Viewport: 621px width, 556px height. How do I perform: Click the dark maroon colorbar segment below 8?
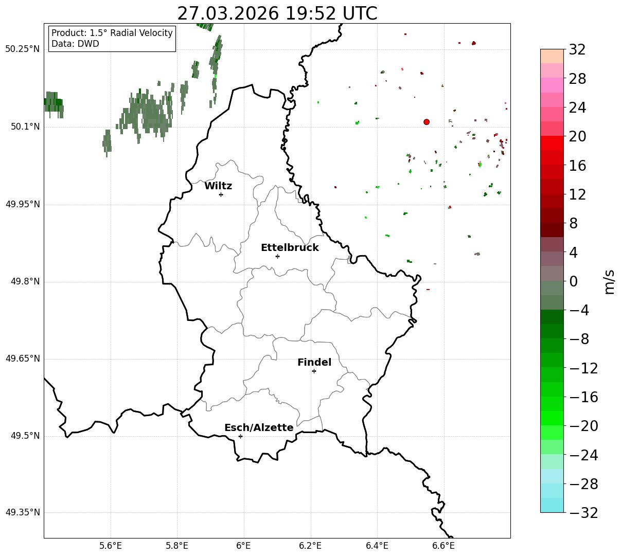coord(552,230)
